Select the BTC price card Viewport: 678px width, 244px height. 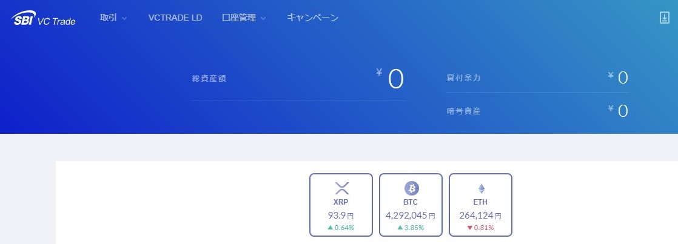coord(411,205)
